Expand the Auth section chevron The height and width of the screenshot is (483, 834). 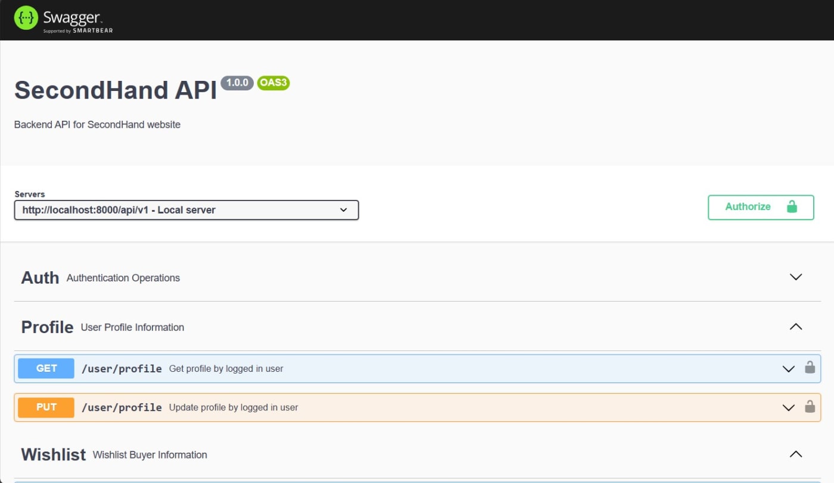pos(796,277)
